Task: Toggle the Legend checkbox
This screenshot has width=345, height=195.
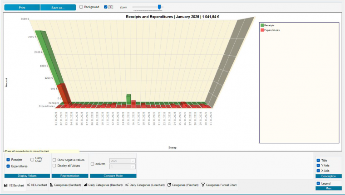Action: coord(318,183)
